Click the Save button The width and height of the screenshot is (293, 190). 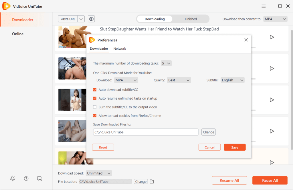(235, 147)
